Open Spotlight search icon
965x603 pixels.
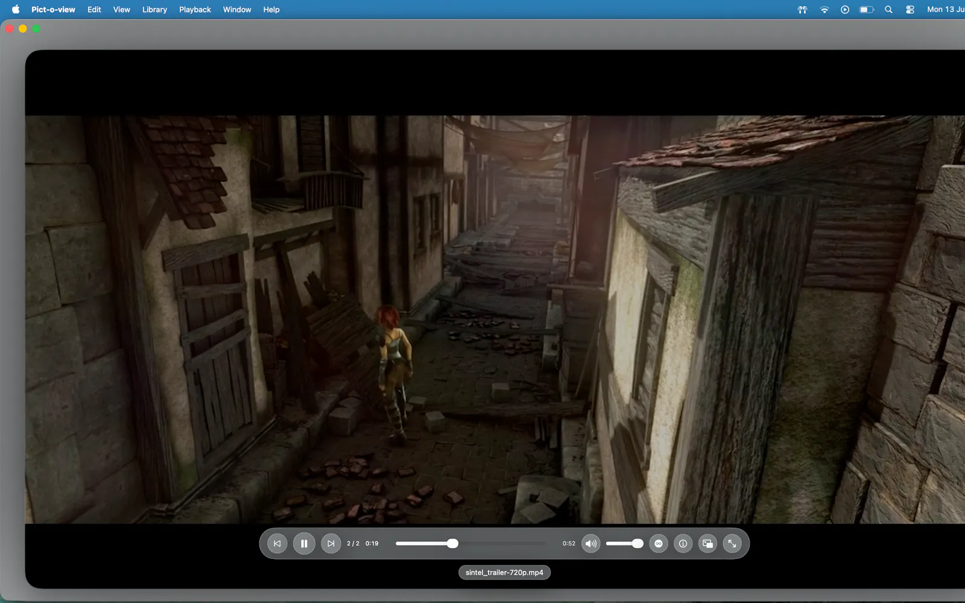click(888, 10)
